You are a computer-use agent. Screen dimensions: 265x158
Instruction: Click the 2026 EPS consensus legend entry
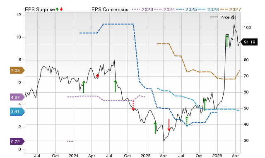click(x=208, y=10)
